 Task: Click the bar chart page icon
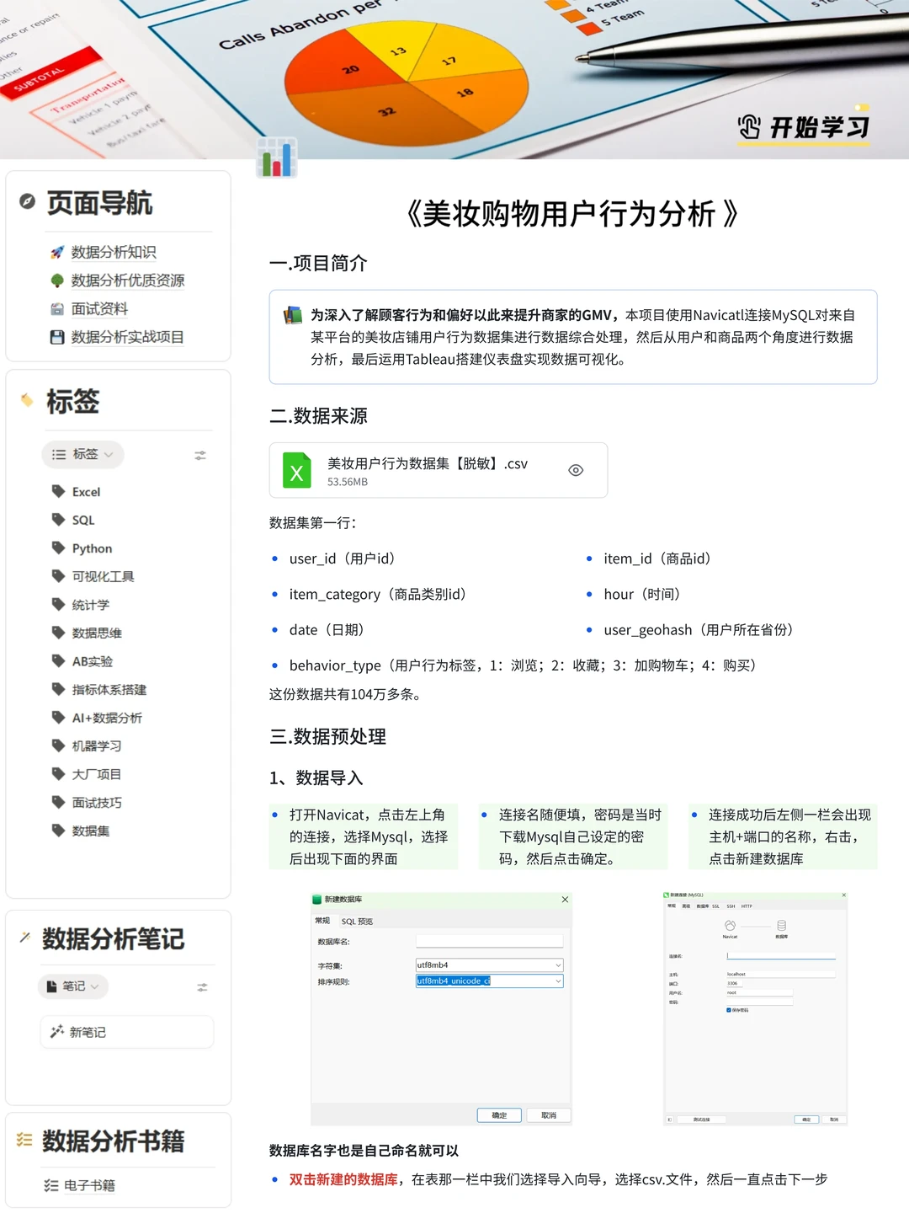click(277, 158)
